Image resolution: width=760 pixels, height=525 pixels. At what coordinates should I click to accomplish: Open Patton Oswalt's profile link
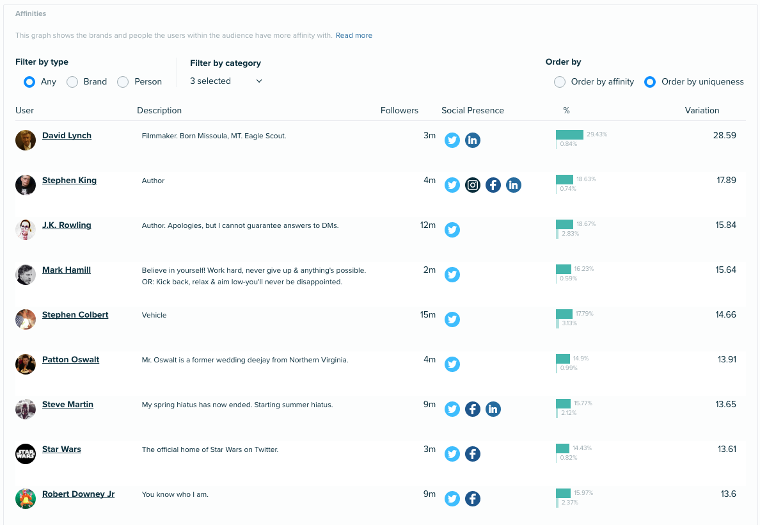coord(71,360)
